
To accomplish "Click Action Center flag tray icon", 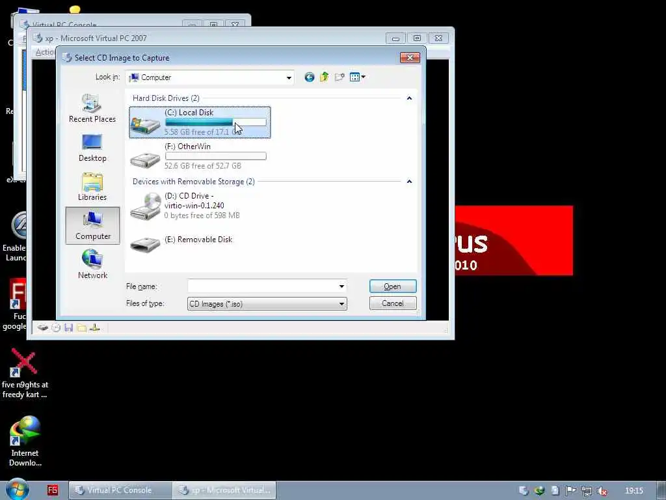I will click(571, 491).
